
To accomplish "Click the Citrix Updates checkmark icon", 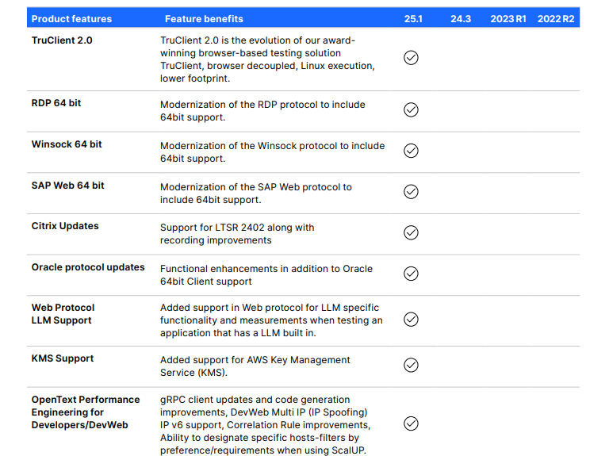I will [411, 232].
